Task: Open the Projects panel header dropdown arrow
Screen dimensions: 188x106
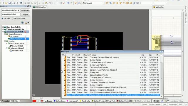Action: tap(26, 6)
